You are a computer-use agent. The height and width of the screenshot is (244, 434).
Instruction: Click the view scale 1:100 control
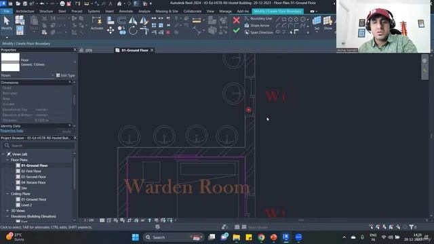pos(89,220)
